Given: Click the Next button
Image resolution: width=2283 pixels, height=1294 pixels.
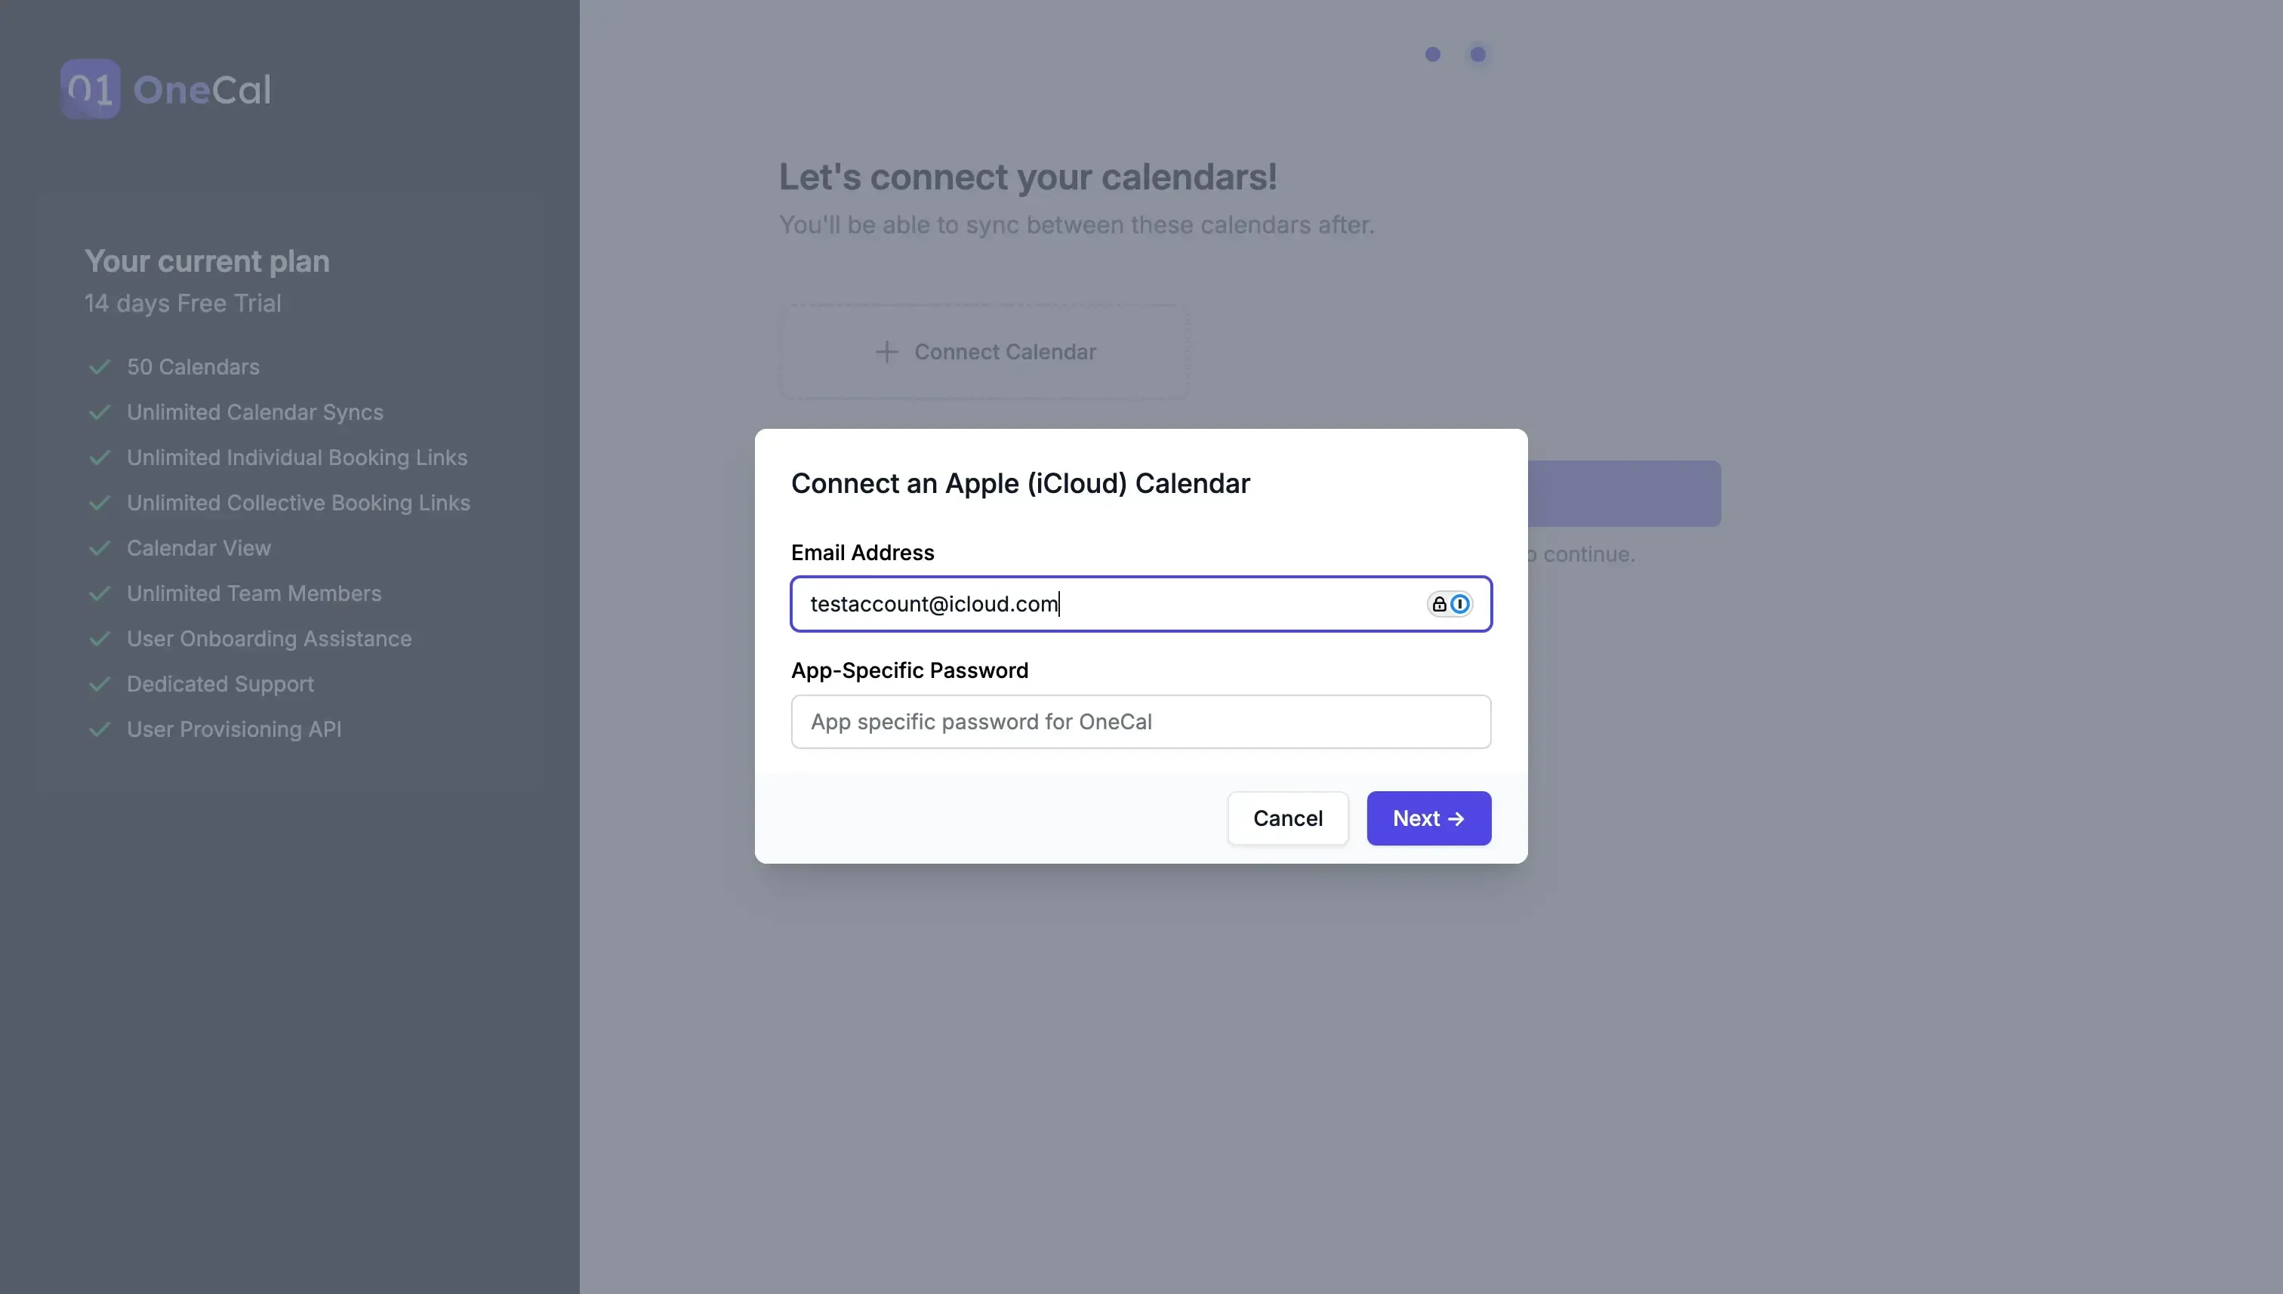Looking at the screenshot, I should 1428,818.
